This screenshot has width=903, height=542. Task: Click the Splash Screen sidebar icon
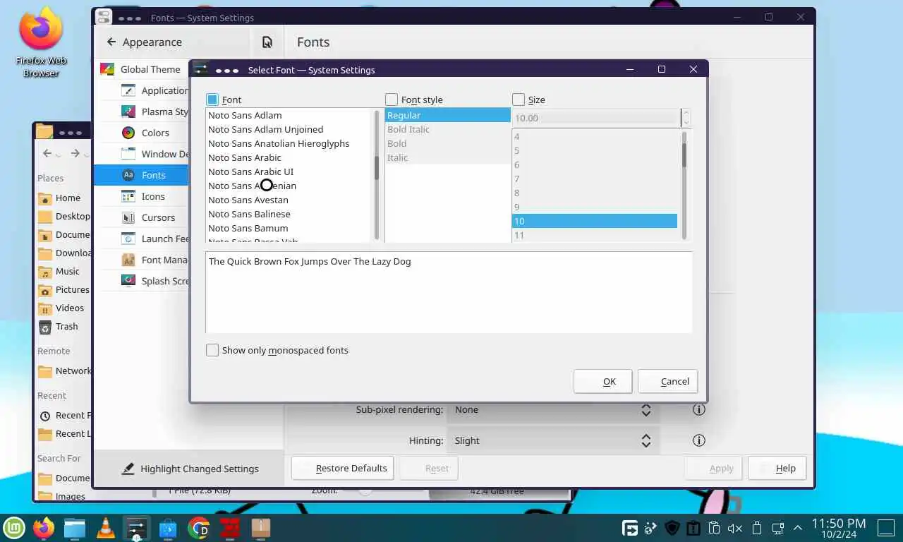128,281
